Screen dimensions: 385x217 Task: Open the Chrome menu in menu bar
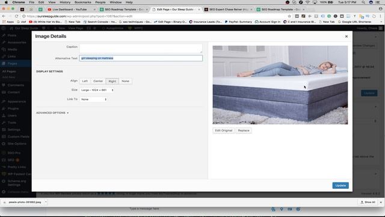[x=19, y=2]
